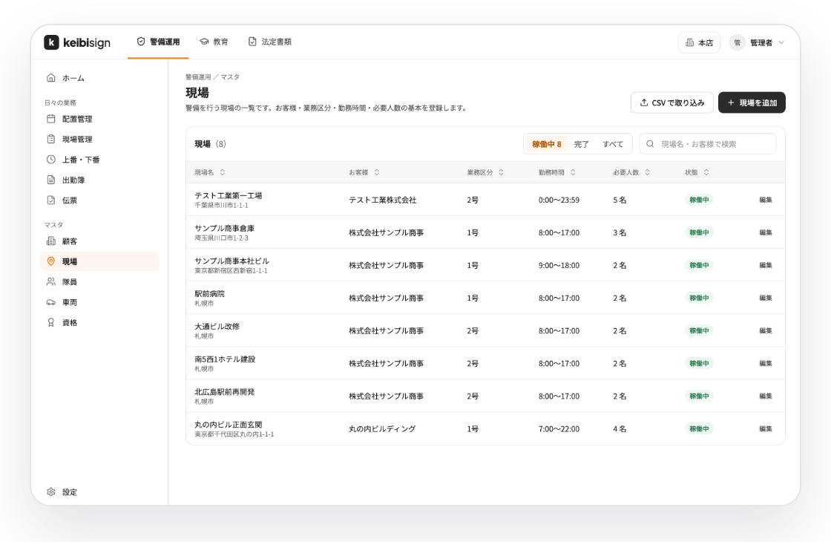Screen dimensions: 831x542
Task: Go to ホーム sidebar label
Action: coord(73,78)
